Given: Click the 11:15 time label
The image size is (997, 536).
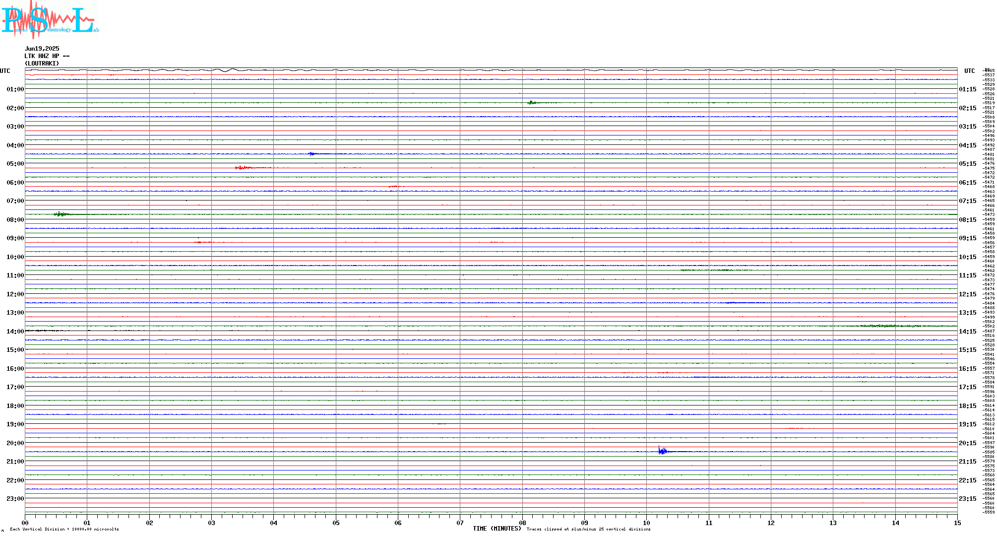Looking at the screenshot, I should click(967, 275).
